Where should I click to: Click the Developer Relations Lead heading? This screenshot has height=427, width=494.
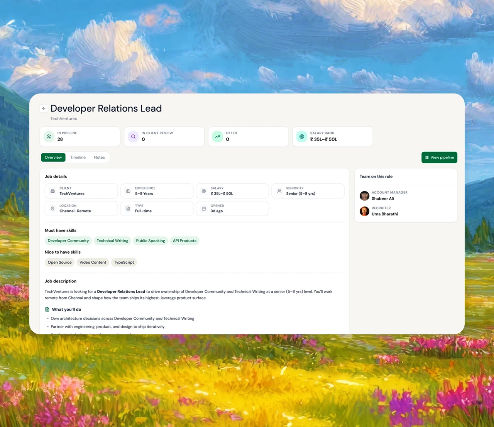point(106,108)
